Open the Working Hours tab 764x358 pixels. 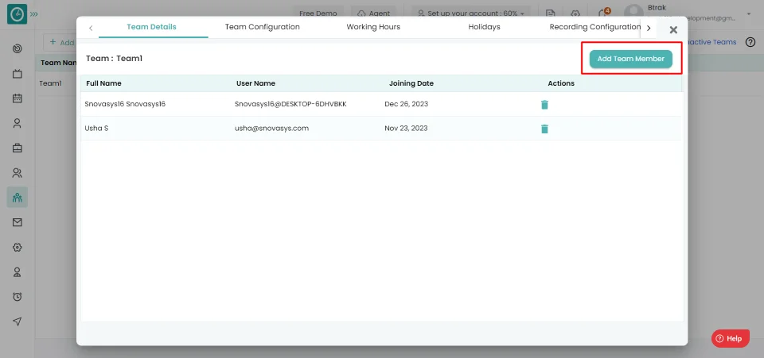coord(373,27)
